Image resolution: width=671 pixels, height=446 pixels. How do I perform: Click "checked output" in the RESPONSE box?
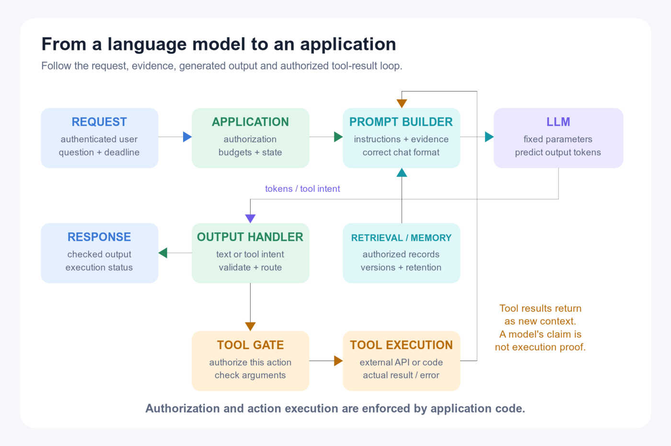[x=99, y=254]
